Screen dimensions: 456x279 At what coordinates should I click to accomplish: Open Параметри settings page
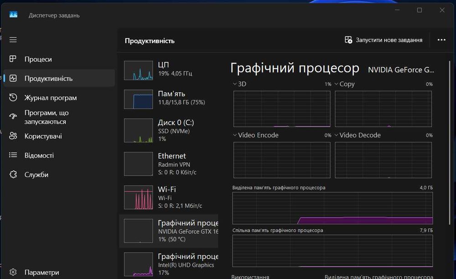pos(59,272)
